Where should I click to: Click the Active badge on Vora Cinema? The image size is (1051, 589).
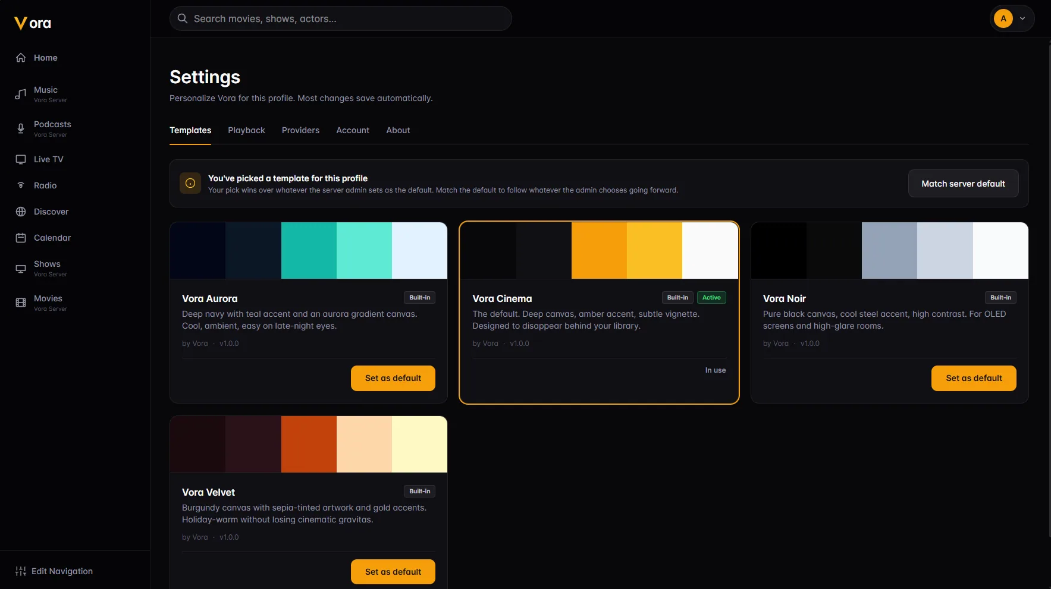click(x=711, y=298)
